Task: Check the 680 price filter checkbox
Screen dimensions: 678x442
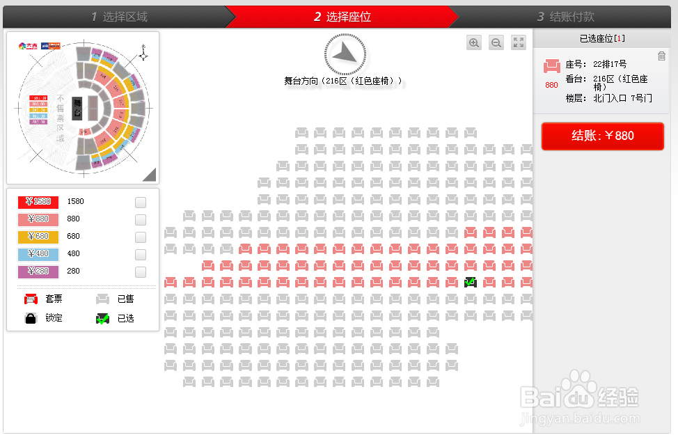Action: tap(141, 237)
